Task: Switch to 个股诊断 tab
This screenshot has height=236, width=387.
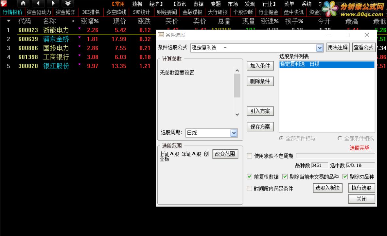Action: point(243,12)
